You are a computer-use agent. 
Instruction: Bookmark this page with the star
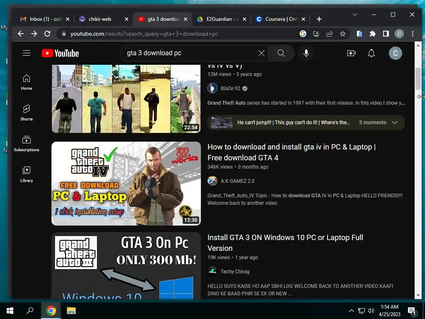(x=342, y=34)
